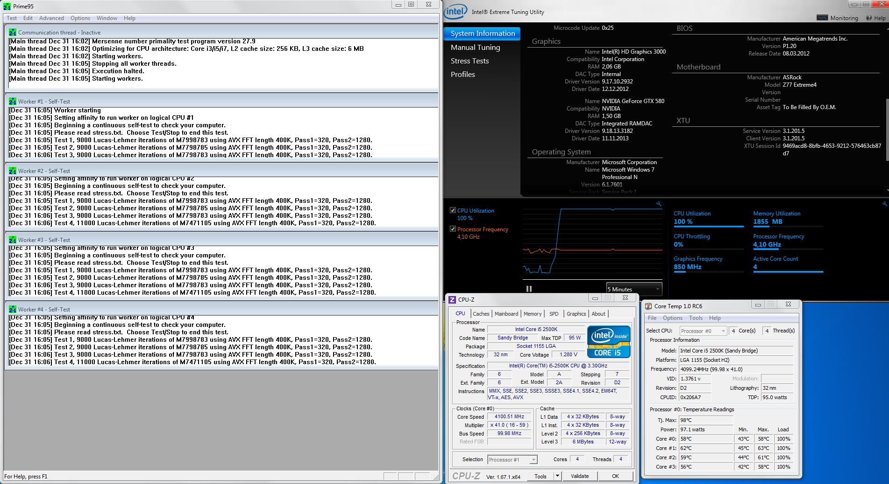
Task: Open the Window menu in Prime95
Action: click(x=107, y=18)
